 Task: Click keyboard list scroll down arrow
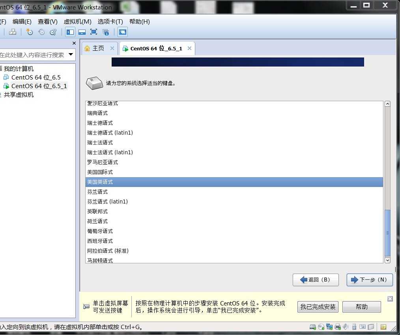(387, 260)
